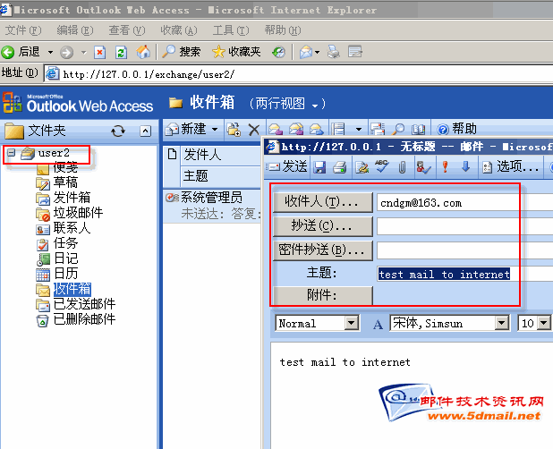Click into the 抄送 input field
This screenshot has width=553, height=449.
pos(447,226)
